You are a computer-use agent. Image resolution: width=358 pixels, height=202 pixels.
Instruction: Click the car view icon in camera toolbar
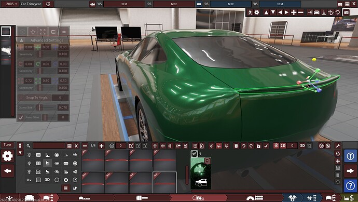[316, 12]
